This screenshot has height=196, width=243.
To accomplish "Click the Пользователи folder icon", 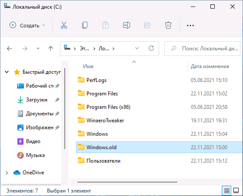I will [81, 160].
